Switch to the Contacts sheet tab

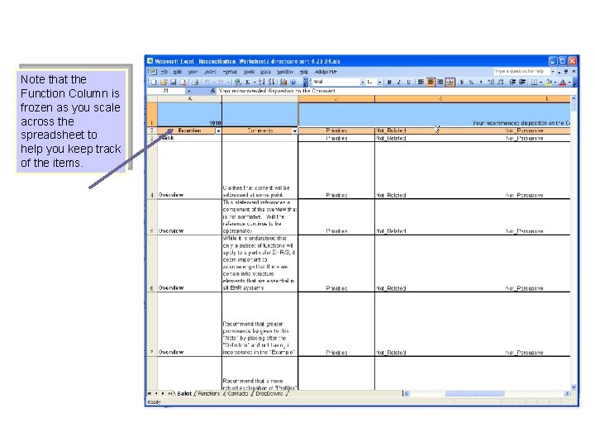pyautogui.click(x=237, y=394)
